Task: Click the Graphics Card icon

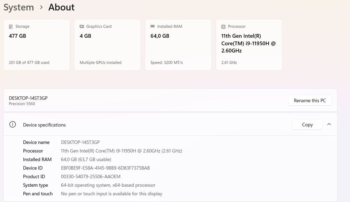Action: [82, 27]
